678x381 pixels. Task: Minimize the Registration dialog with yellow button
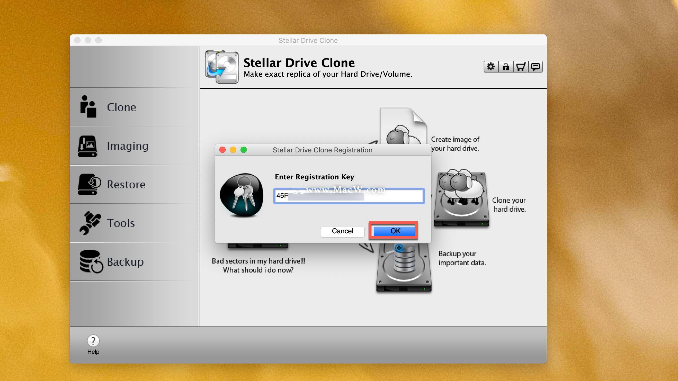click(x=233, y=150)
